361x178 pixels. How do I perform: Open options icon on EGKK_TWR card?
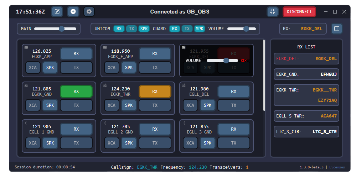point(105,85)
